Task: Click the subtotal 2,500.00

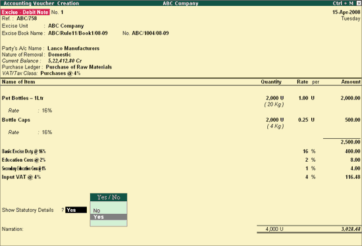Action: 350,141
